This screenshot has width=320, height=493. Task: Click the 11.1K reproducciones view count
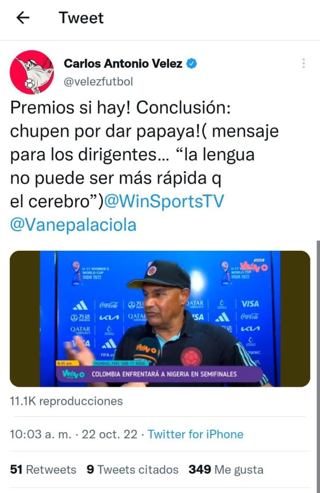tap(66, 401)
